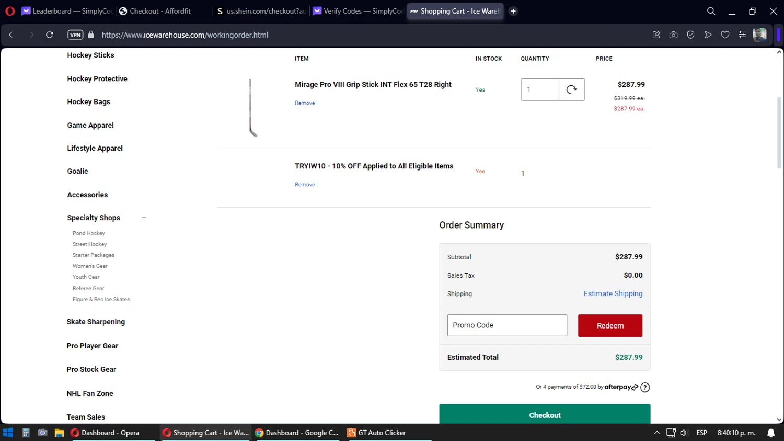
Task: Click the green Checkout button
Action: 545,414
